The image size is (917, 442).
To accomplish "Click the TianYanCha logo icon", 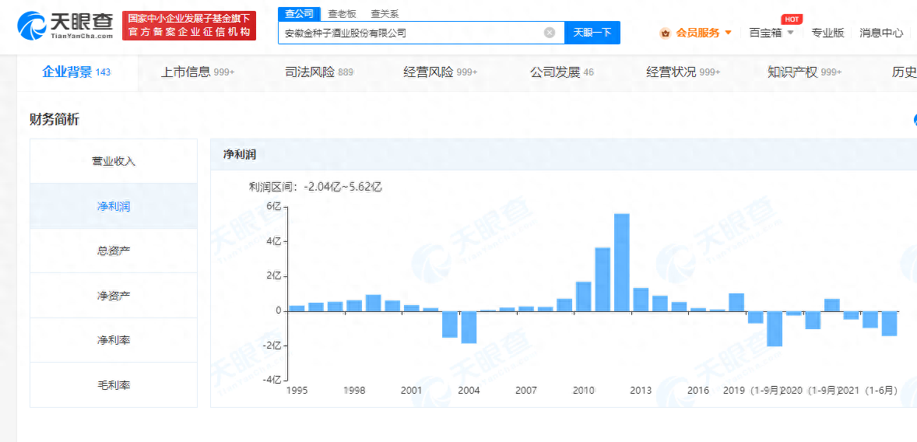I will pos(31,25).
